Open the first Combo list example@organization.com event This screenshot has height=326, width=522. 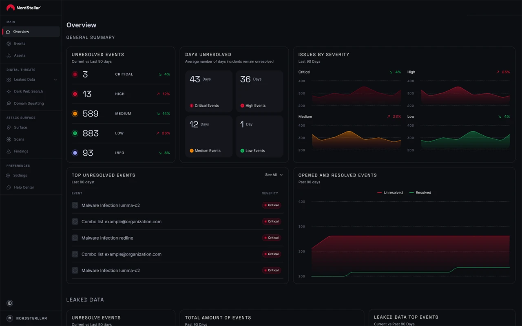pyautogui.click(x=121, y=222)
